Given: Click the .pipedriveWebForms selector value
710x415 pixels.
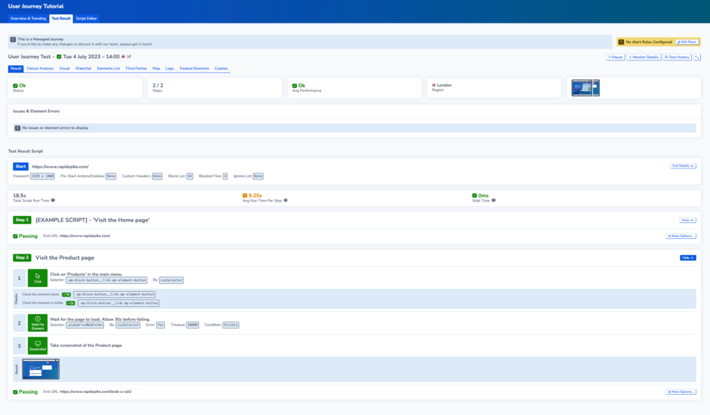Looking at the screenshot, I should click(85, 325).
